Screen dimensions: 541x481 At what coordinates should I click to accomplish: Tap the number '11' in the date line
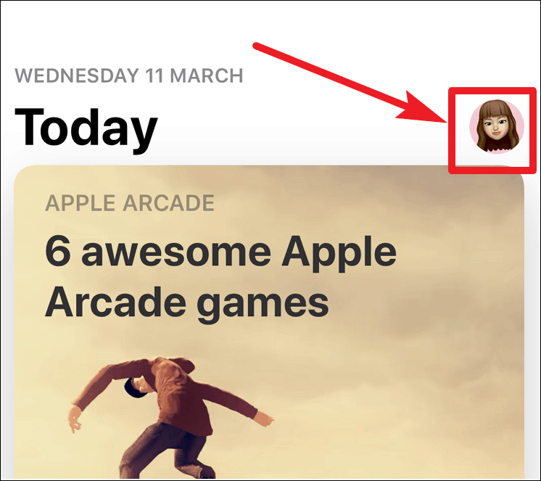(x=154, y=75)
